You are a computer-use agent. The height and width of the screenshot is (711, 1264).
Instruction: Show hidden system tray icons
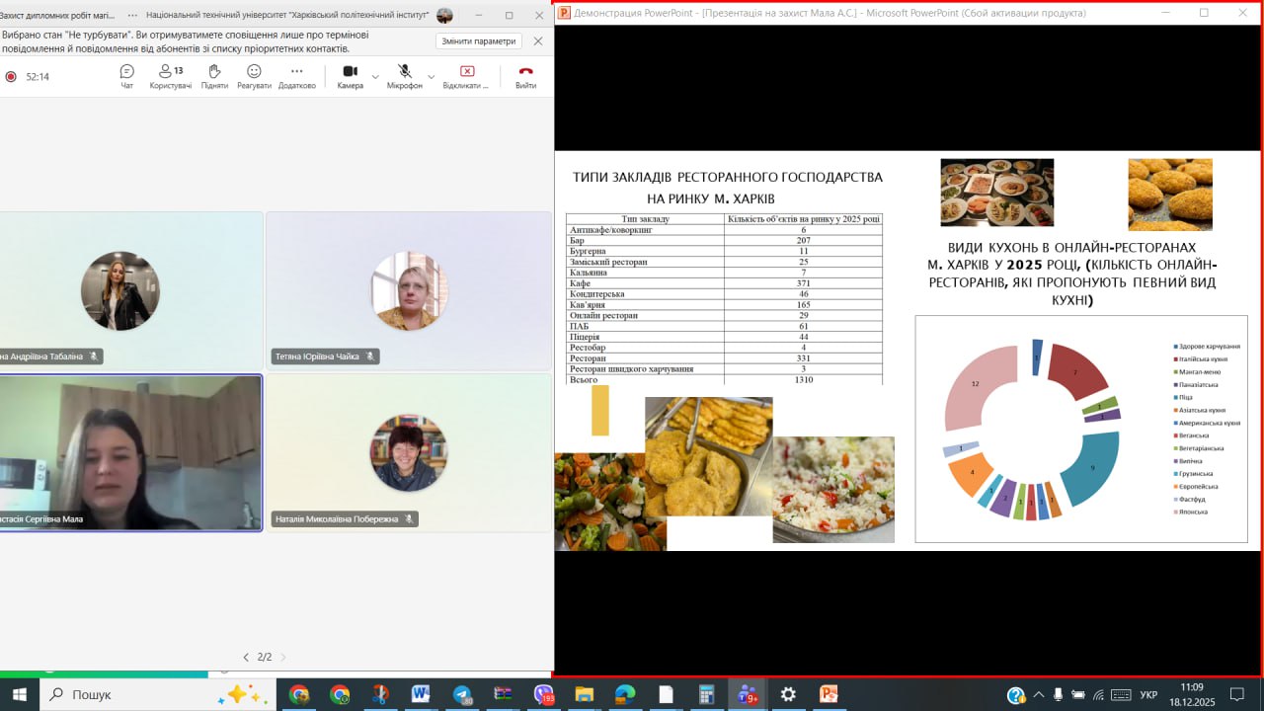click(x=1038, y=695)
